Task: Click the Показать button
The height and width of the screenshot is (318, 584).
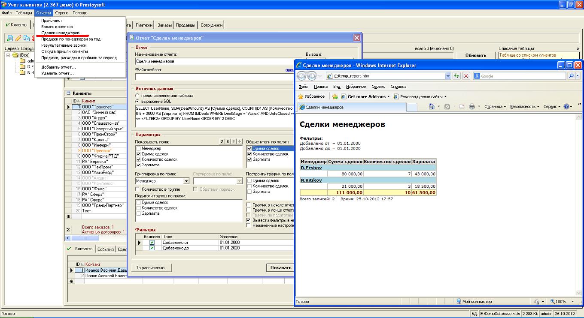Action: click(x=281, y=267)
